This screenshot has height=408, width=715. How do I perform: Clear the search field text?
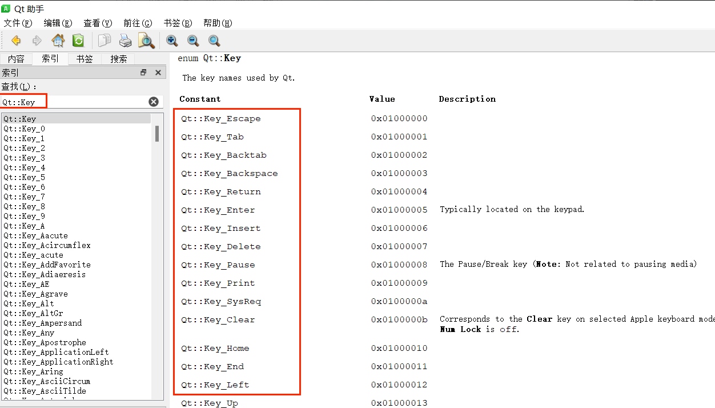[x=154, y=102]
